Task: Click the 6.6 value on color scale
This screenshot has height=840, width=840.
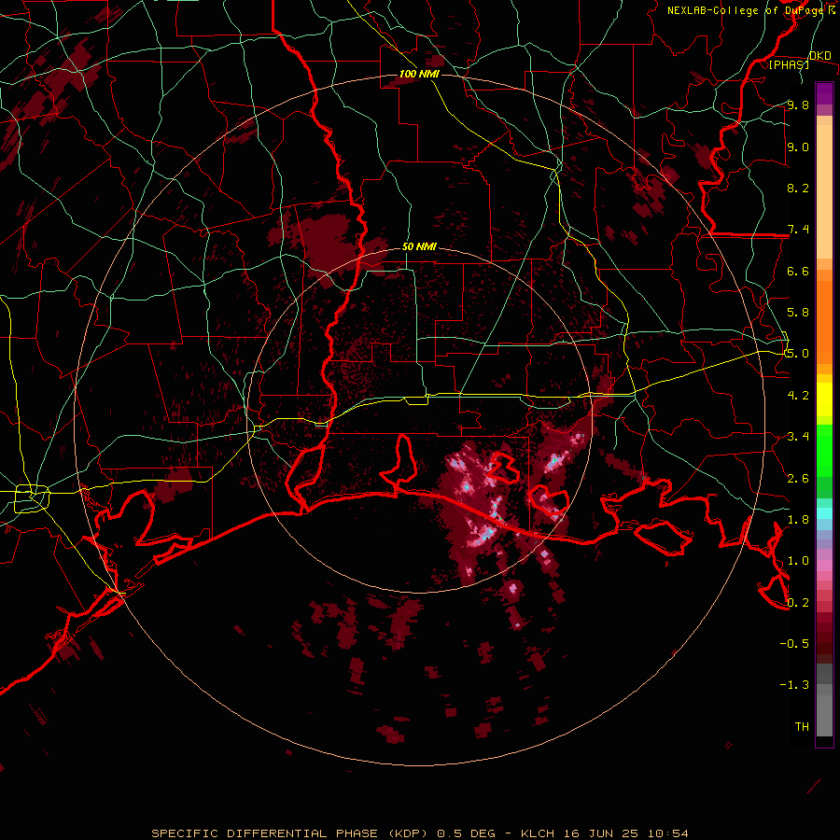Action: click(798, 271)
